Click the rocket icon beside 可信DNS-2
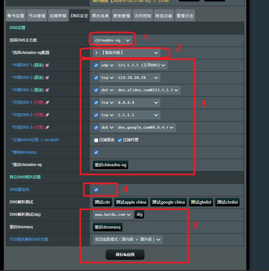The height and width of the screenshot is (271, 269). (x=47, y=115)
